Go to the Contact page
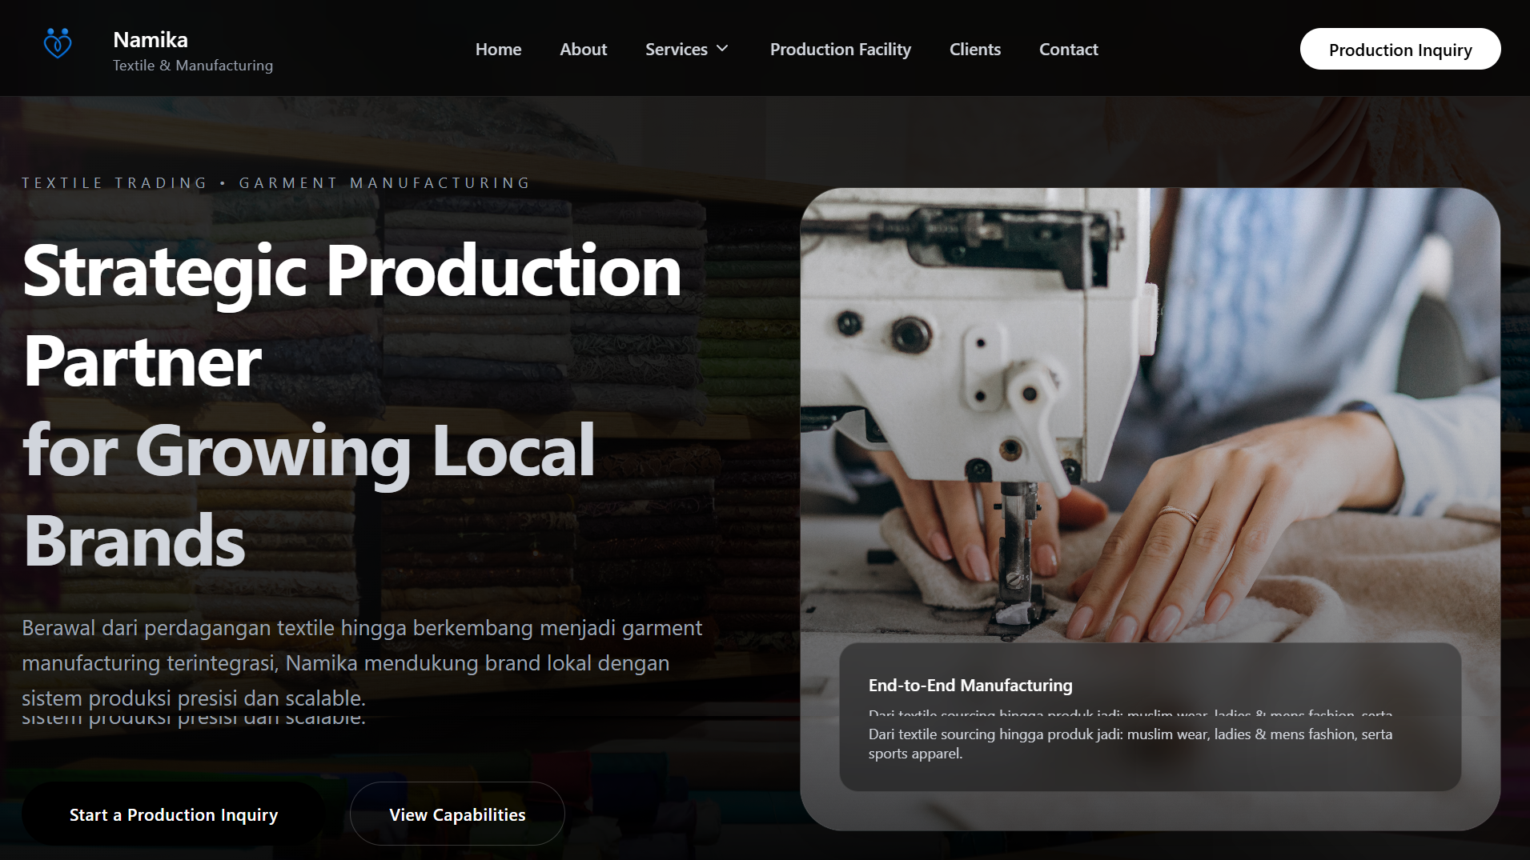The width and height of the screenshot is (1530, 860). pos(1068,50)
